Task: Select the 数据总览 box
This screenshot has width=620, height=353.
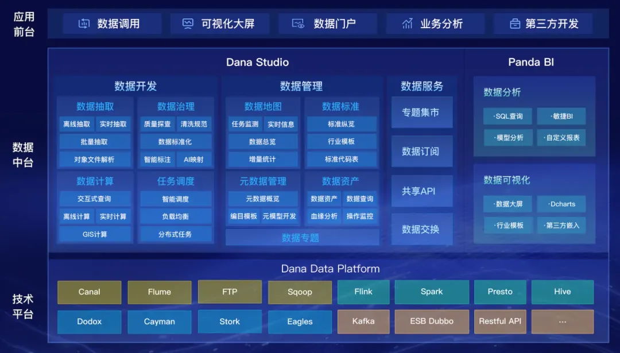Action: [x=263, y=142]
